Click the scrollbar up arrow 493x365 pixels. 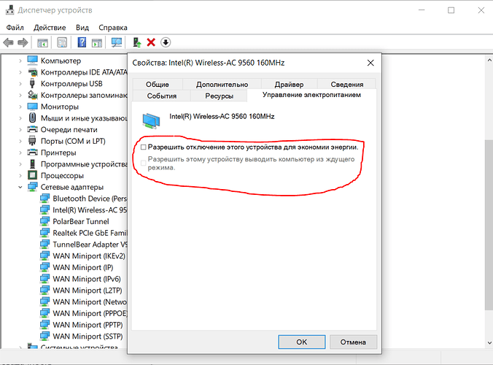(489, 60)
